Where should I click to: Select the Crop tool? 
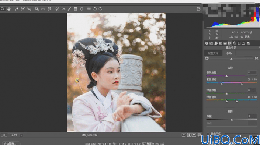[37, 9]
